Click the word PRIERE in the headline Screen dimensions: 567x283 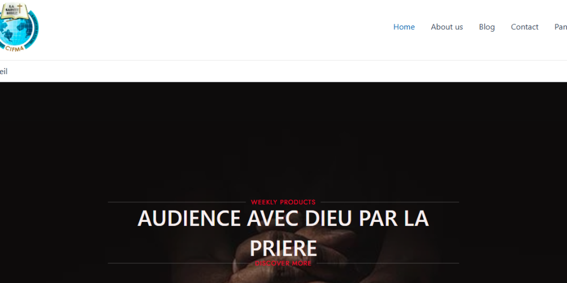click(283, 248)
